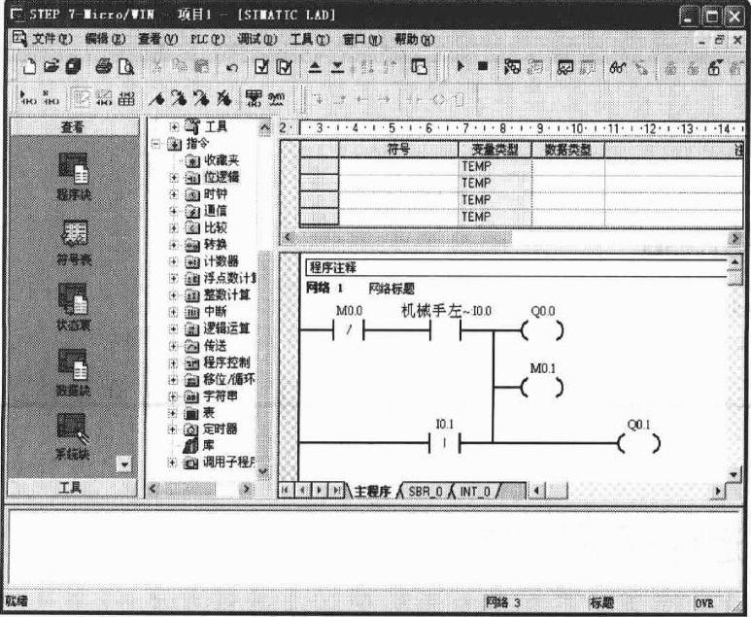The height and width of the screenshot is (617, 751).
Task: Switch to the SBR_0 tab
Action: 425,491
